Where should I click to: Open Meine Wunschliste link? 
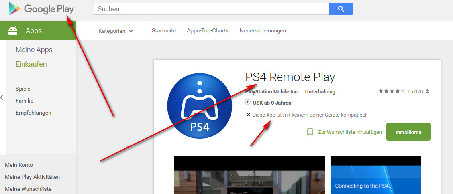coord(28,188)
